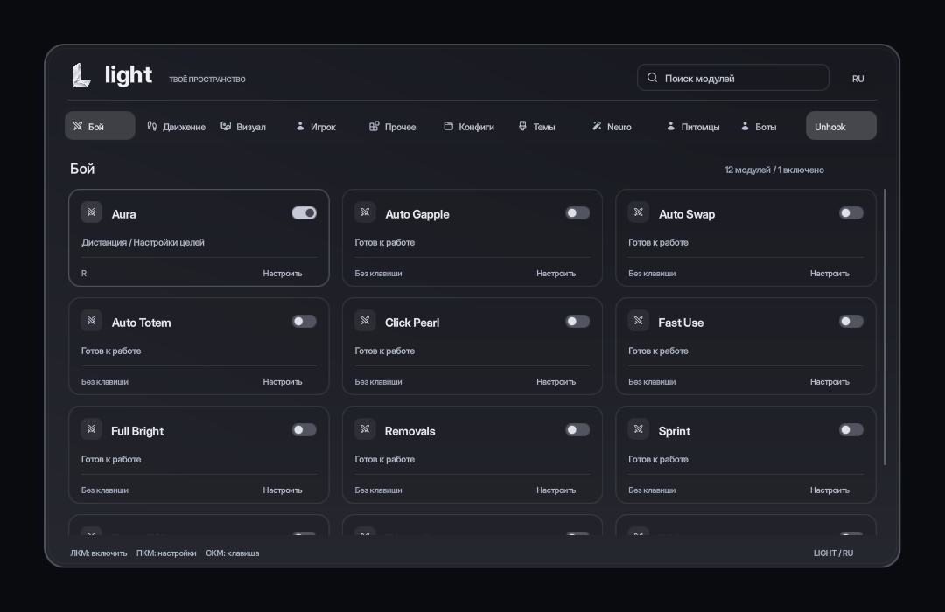945x612 pixels.
Task: Open the Движение tab
Action: tap(177, 127)
